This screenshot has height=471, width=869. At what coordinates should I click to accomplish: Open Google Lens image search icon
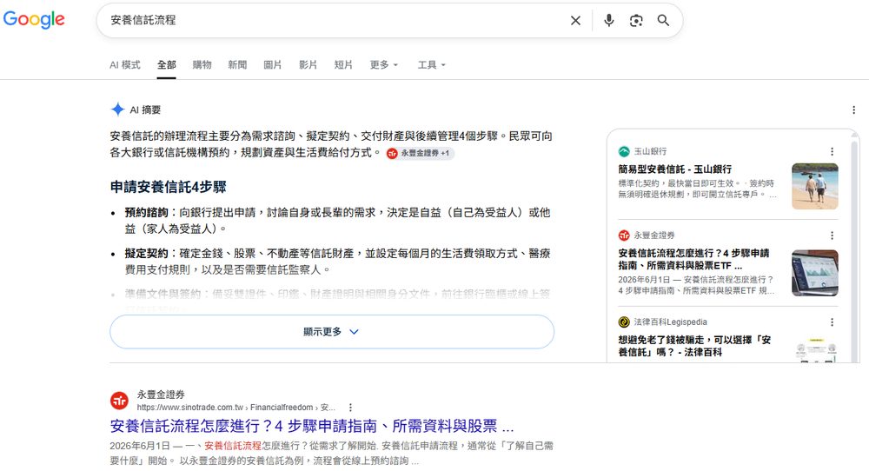click(x=636, y=21)
